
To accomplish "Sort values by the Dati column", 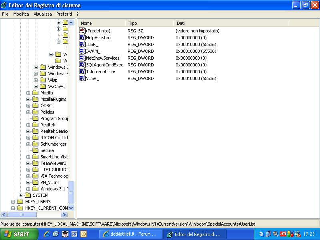I will pyautogui.click(x=231, y=23).
